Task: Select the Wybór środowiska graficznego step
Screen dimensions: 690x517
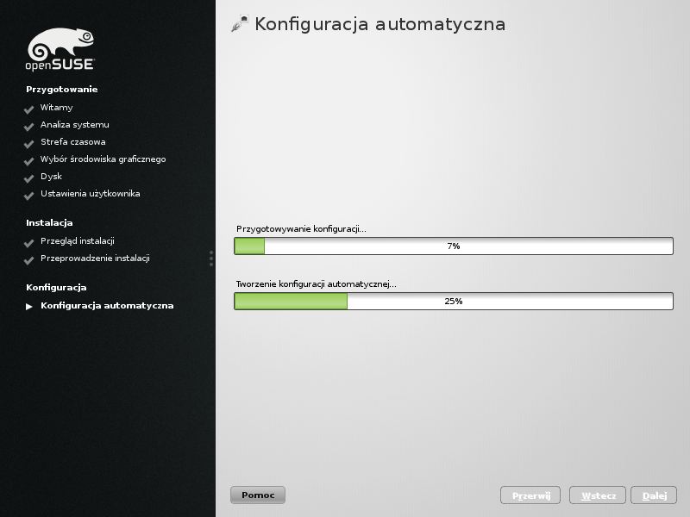Action: pyautogui.click(x=103, y=159)
